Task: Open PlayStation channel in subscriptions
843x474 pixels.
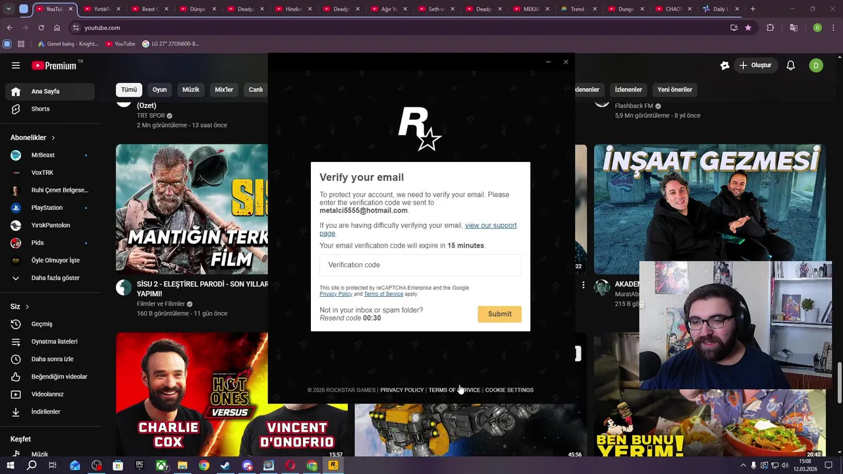Action: tap(49, 207)
